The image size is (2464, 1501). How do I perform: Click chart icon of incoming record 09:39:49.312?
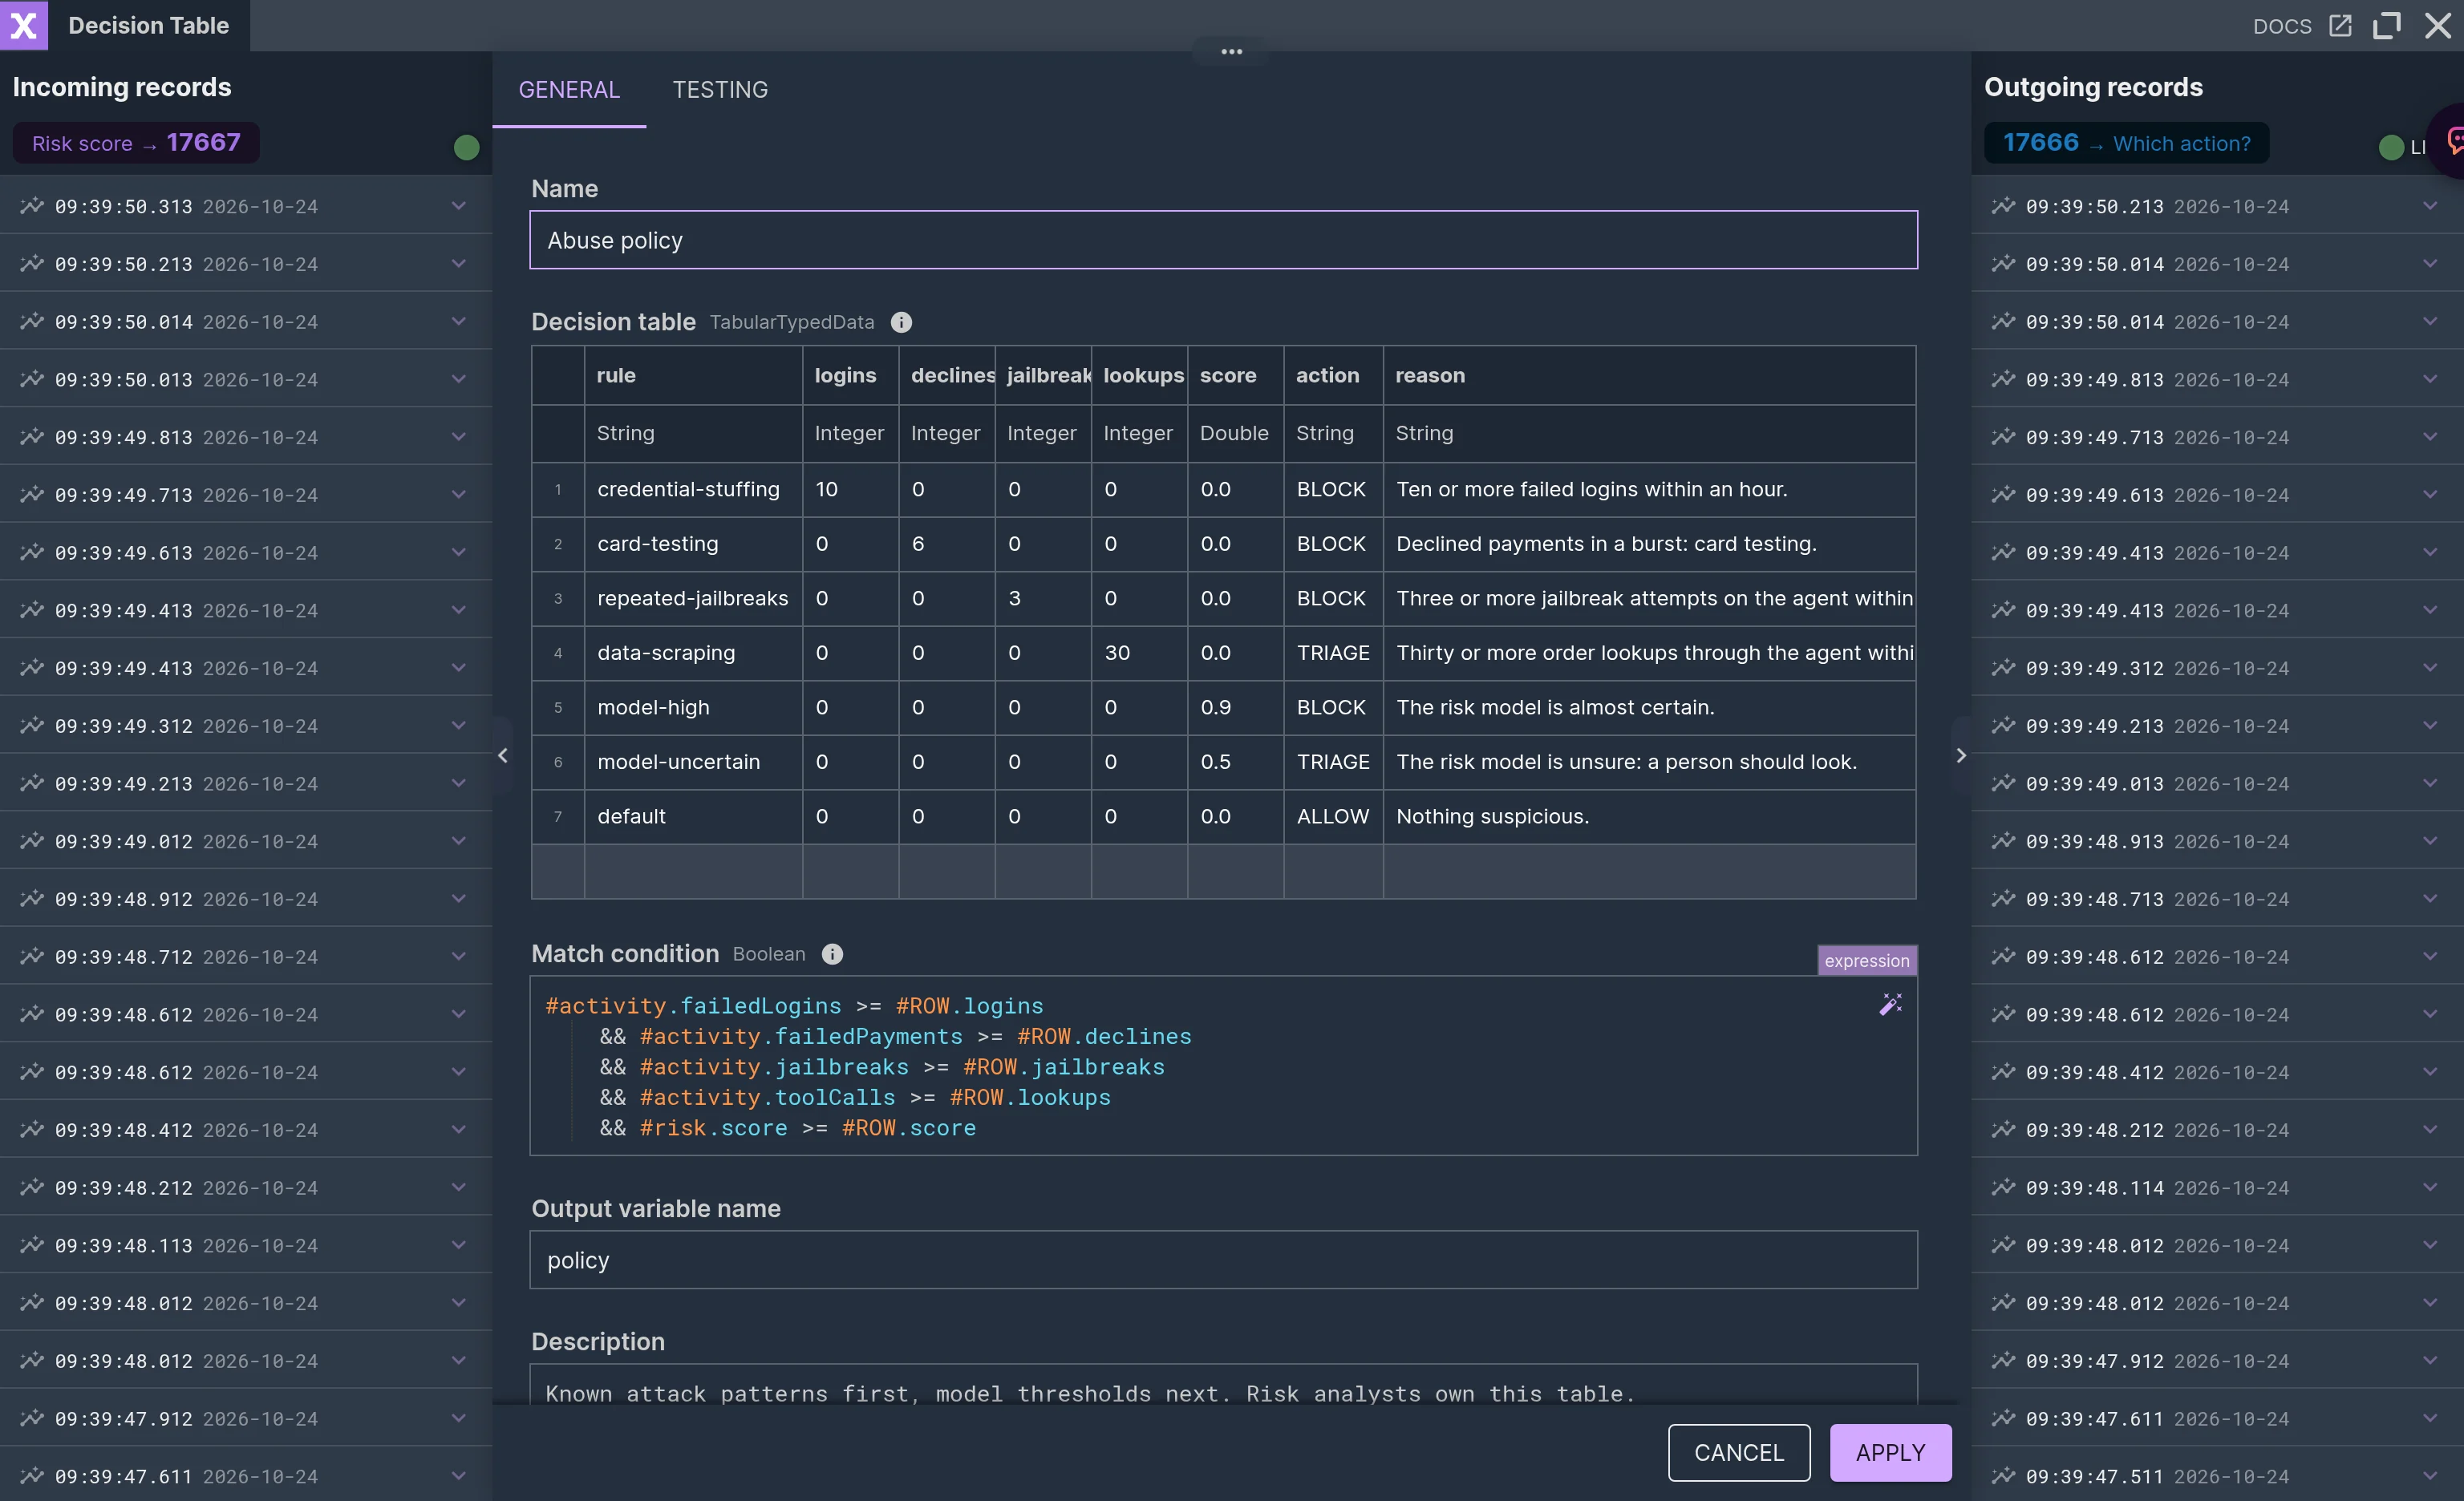(x=32, y=726)
